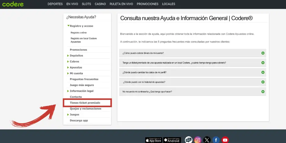Visit Codere's Instagram page
The image size is (286, 143).
198,140
